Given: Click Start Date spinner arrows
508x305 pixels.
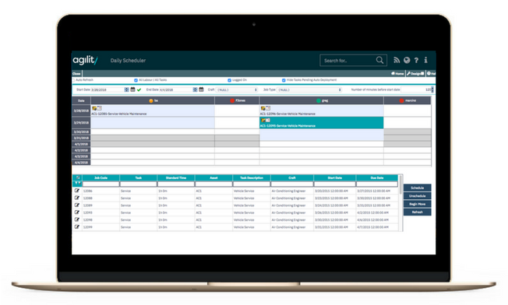Looking at the screenshot, I should pos(126,89).
